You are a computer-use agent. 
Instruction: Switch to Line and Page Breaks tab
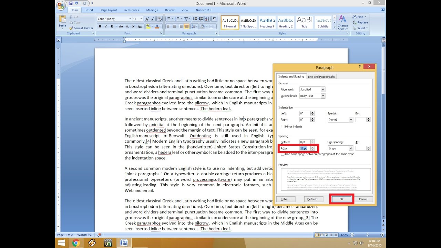click(321, 76)
